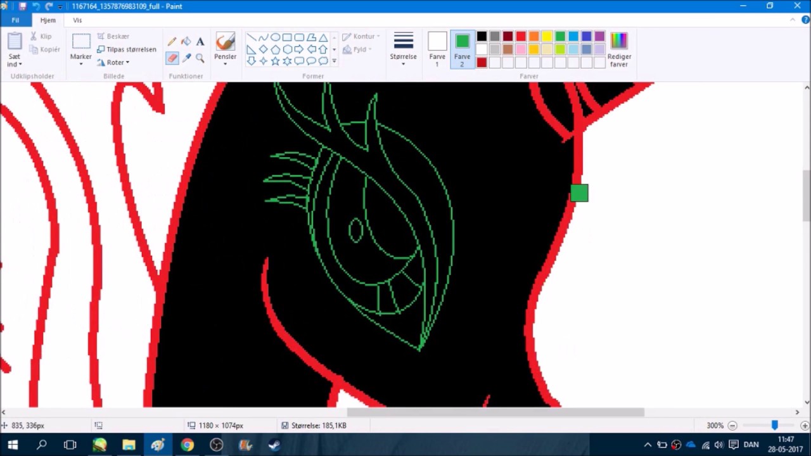Open the Roter dropdown

point(113,62)
